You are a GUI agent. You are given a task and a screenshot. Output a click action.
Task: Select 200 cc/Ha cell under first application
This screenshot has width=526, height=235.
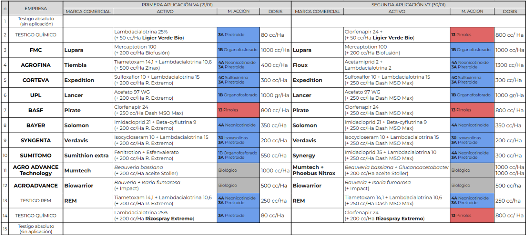(275, 140)
